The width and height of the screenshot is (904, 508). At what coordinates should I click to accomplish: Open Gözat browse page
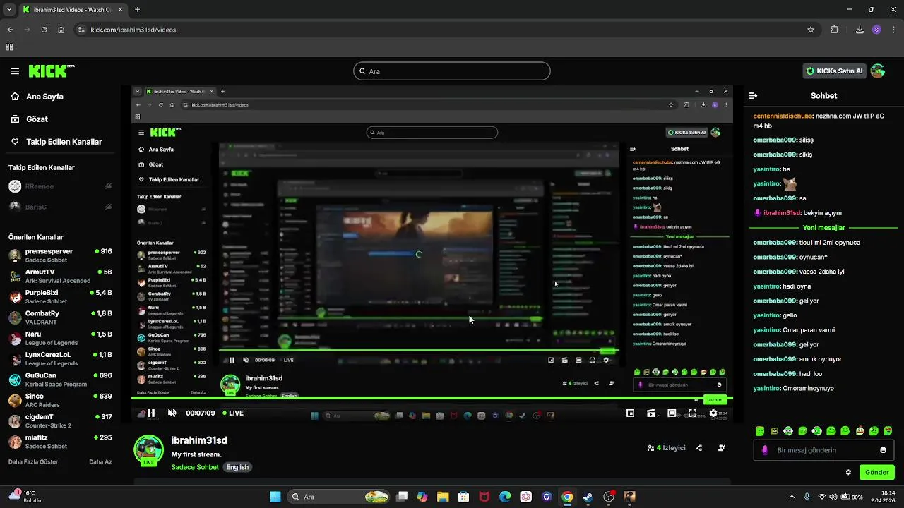point(30,119)
